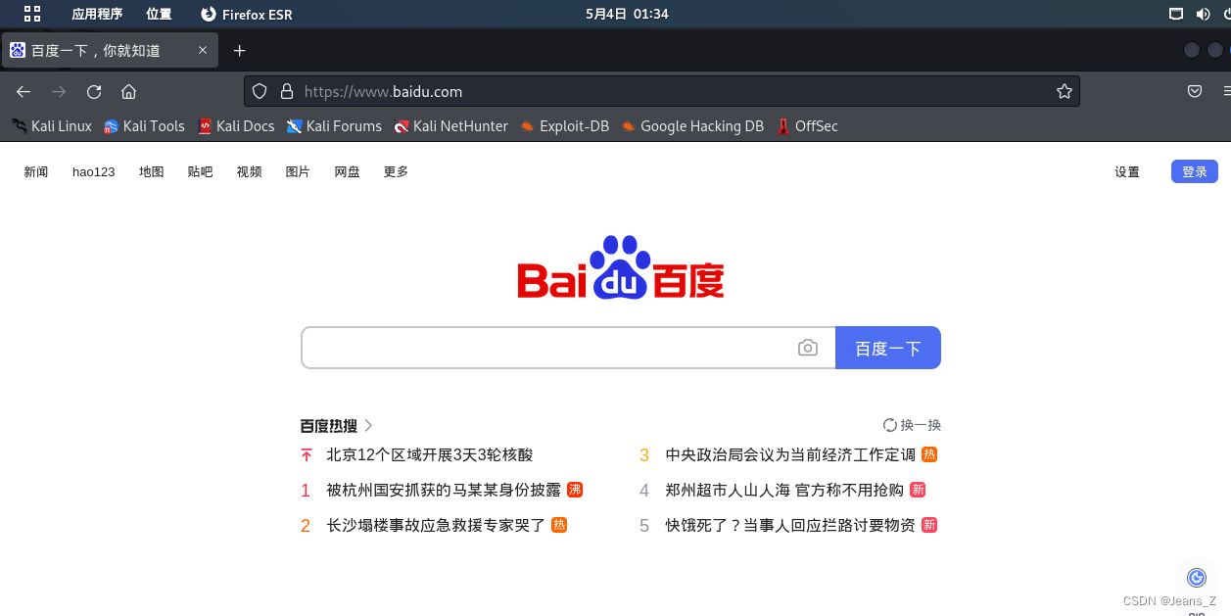Open clock 5月4日 01:34 panel
The width and height of the screenshot is (1231, 616).
point(627,14)
